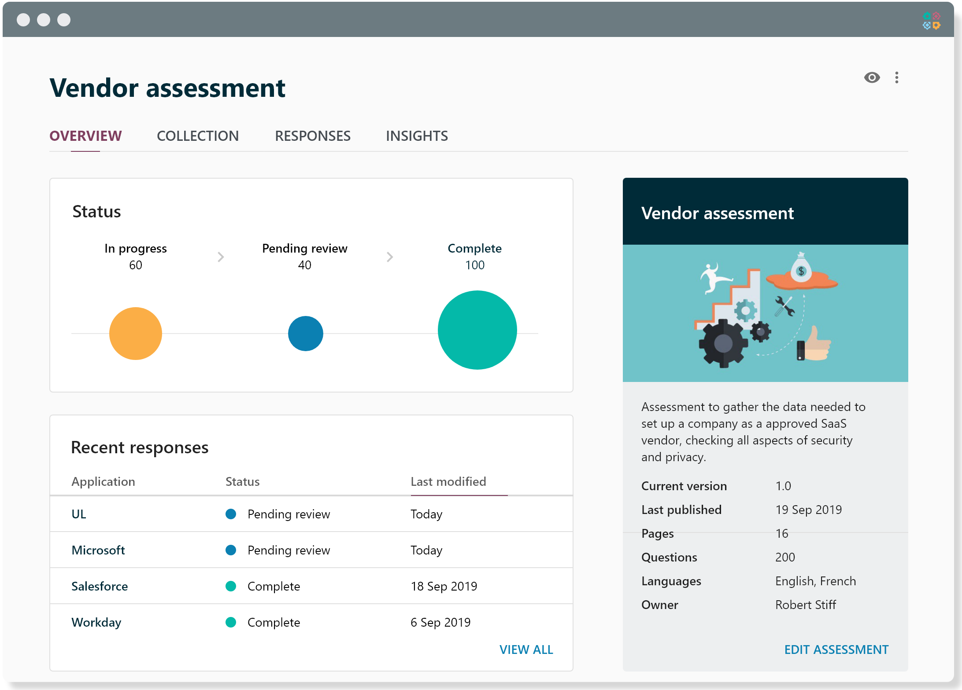
Task: Toggle the eye preview icon
Action: [872, 78]
